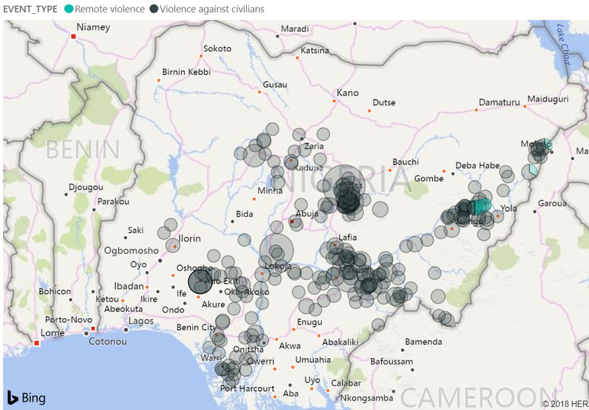Click the Bing logo on the map
The height and width of the screenshot is (410, 589).
point(26,397)
